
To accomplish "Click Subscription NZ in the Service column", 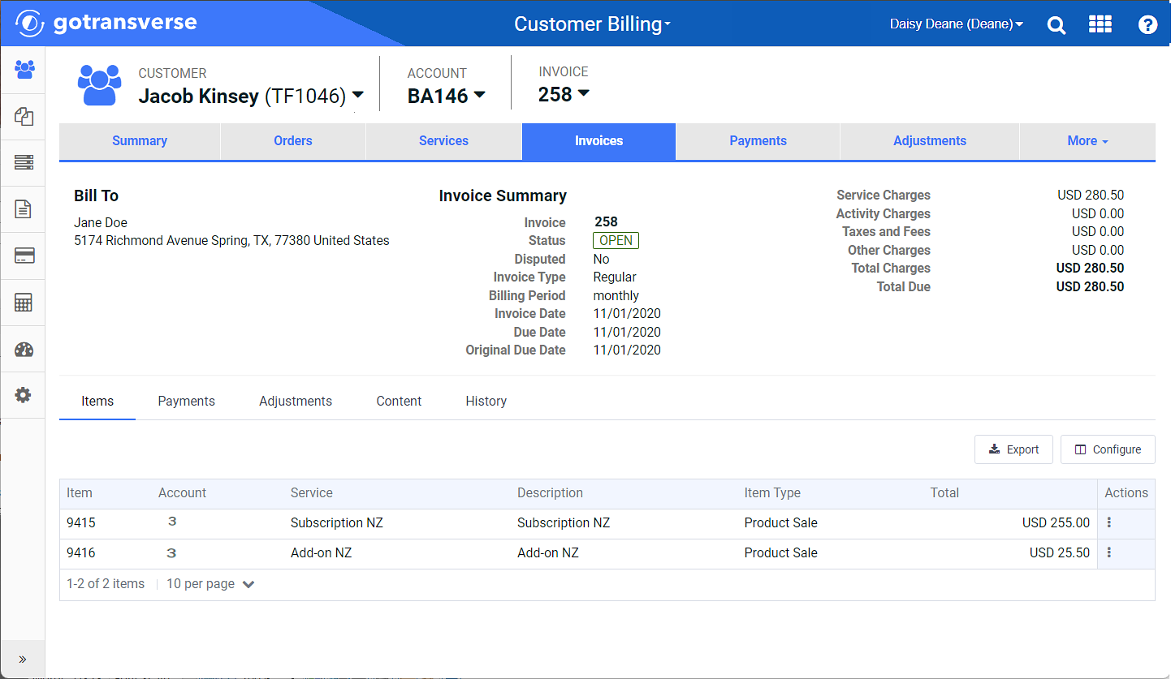I will 337,523.
